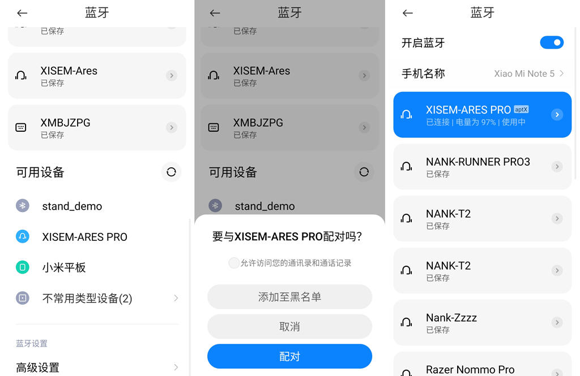Click 取消 button in pairing dialog
The height and width of the screenshot is (376, 580).
click(289, 326)
